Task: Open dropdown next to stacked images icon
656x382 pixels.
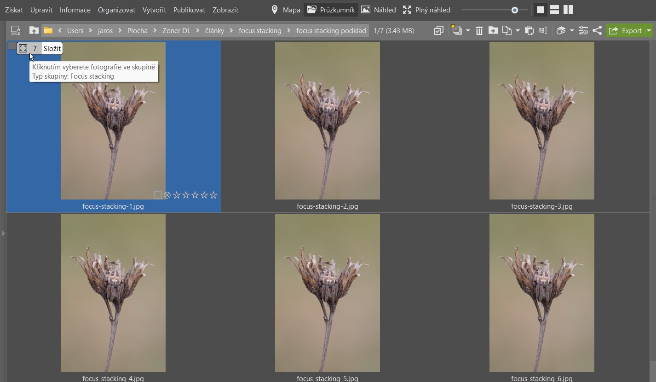Action: pyautogui.click(x=468, y=31)
